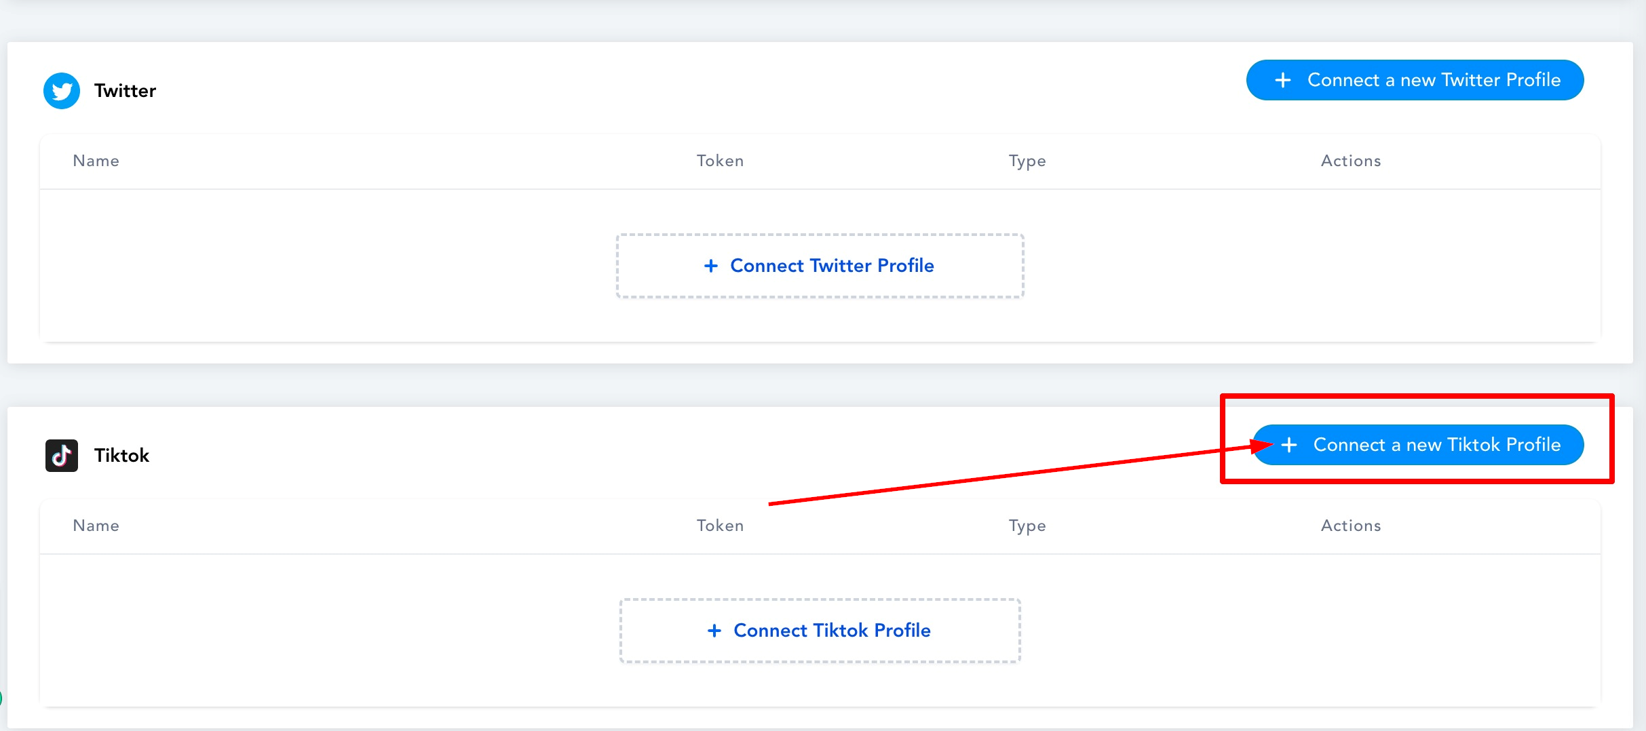1646x731 pixels.
Task: Click plus icon in 'Connect a new Twitter Profile'
Action: (x=1282, y=80)
